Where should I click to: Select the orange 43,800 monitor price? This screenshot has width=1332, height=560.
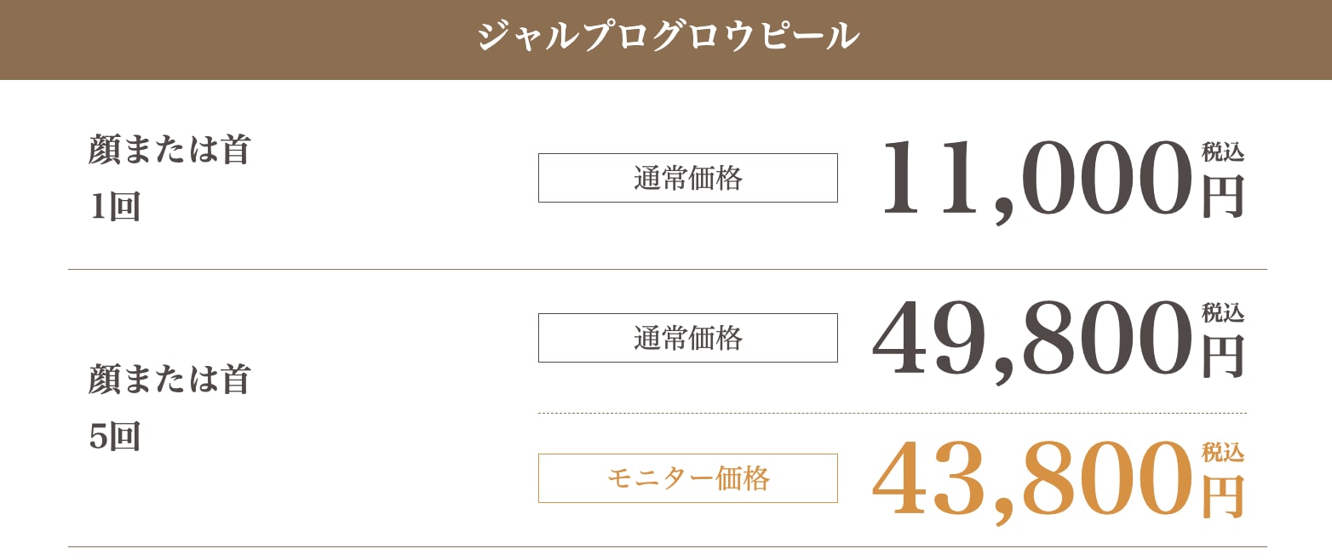tap(1031, 479)
